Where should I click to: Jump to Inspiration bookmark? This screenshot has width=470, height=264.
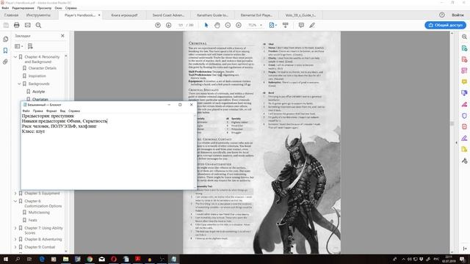(37, 76)
